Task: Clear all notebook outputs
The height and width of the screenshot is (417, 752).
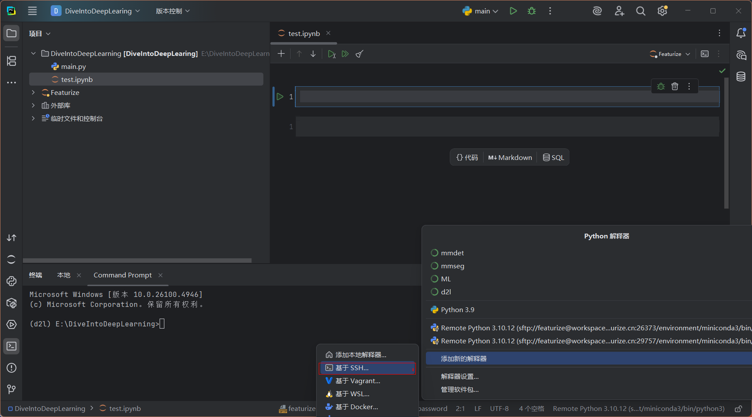Action: click(360, 54)
